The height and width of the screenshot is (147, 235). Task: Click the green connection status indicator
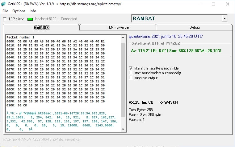pyautogui.click(x=30, y=19)
